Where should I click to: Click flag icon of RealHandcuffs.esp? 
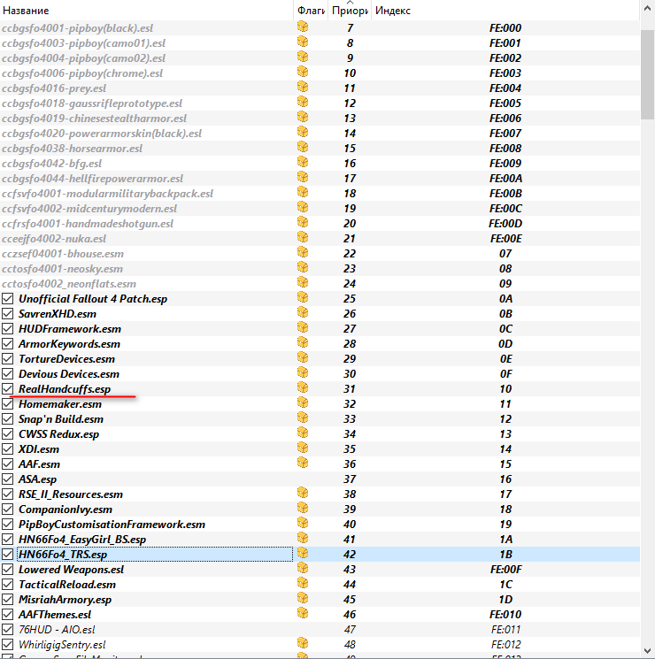[x=303, y=388]
